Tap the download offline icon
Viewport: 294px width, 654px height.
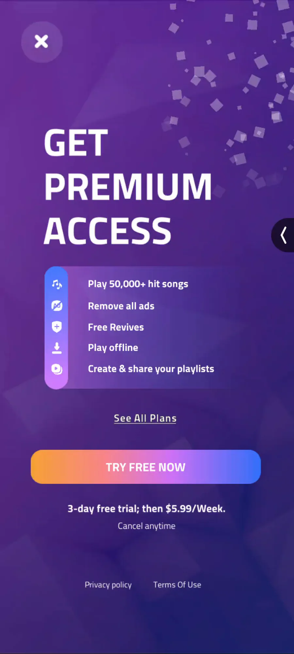(x=57, y=348)
